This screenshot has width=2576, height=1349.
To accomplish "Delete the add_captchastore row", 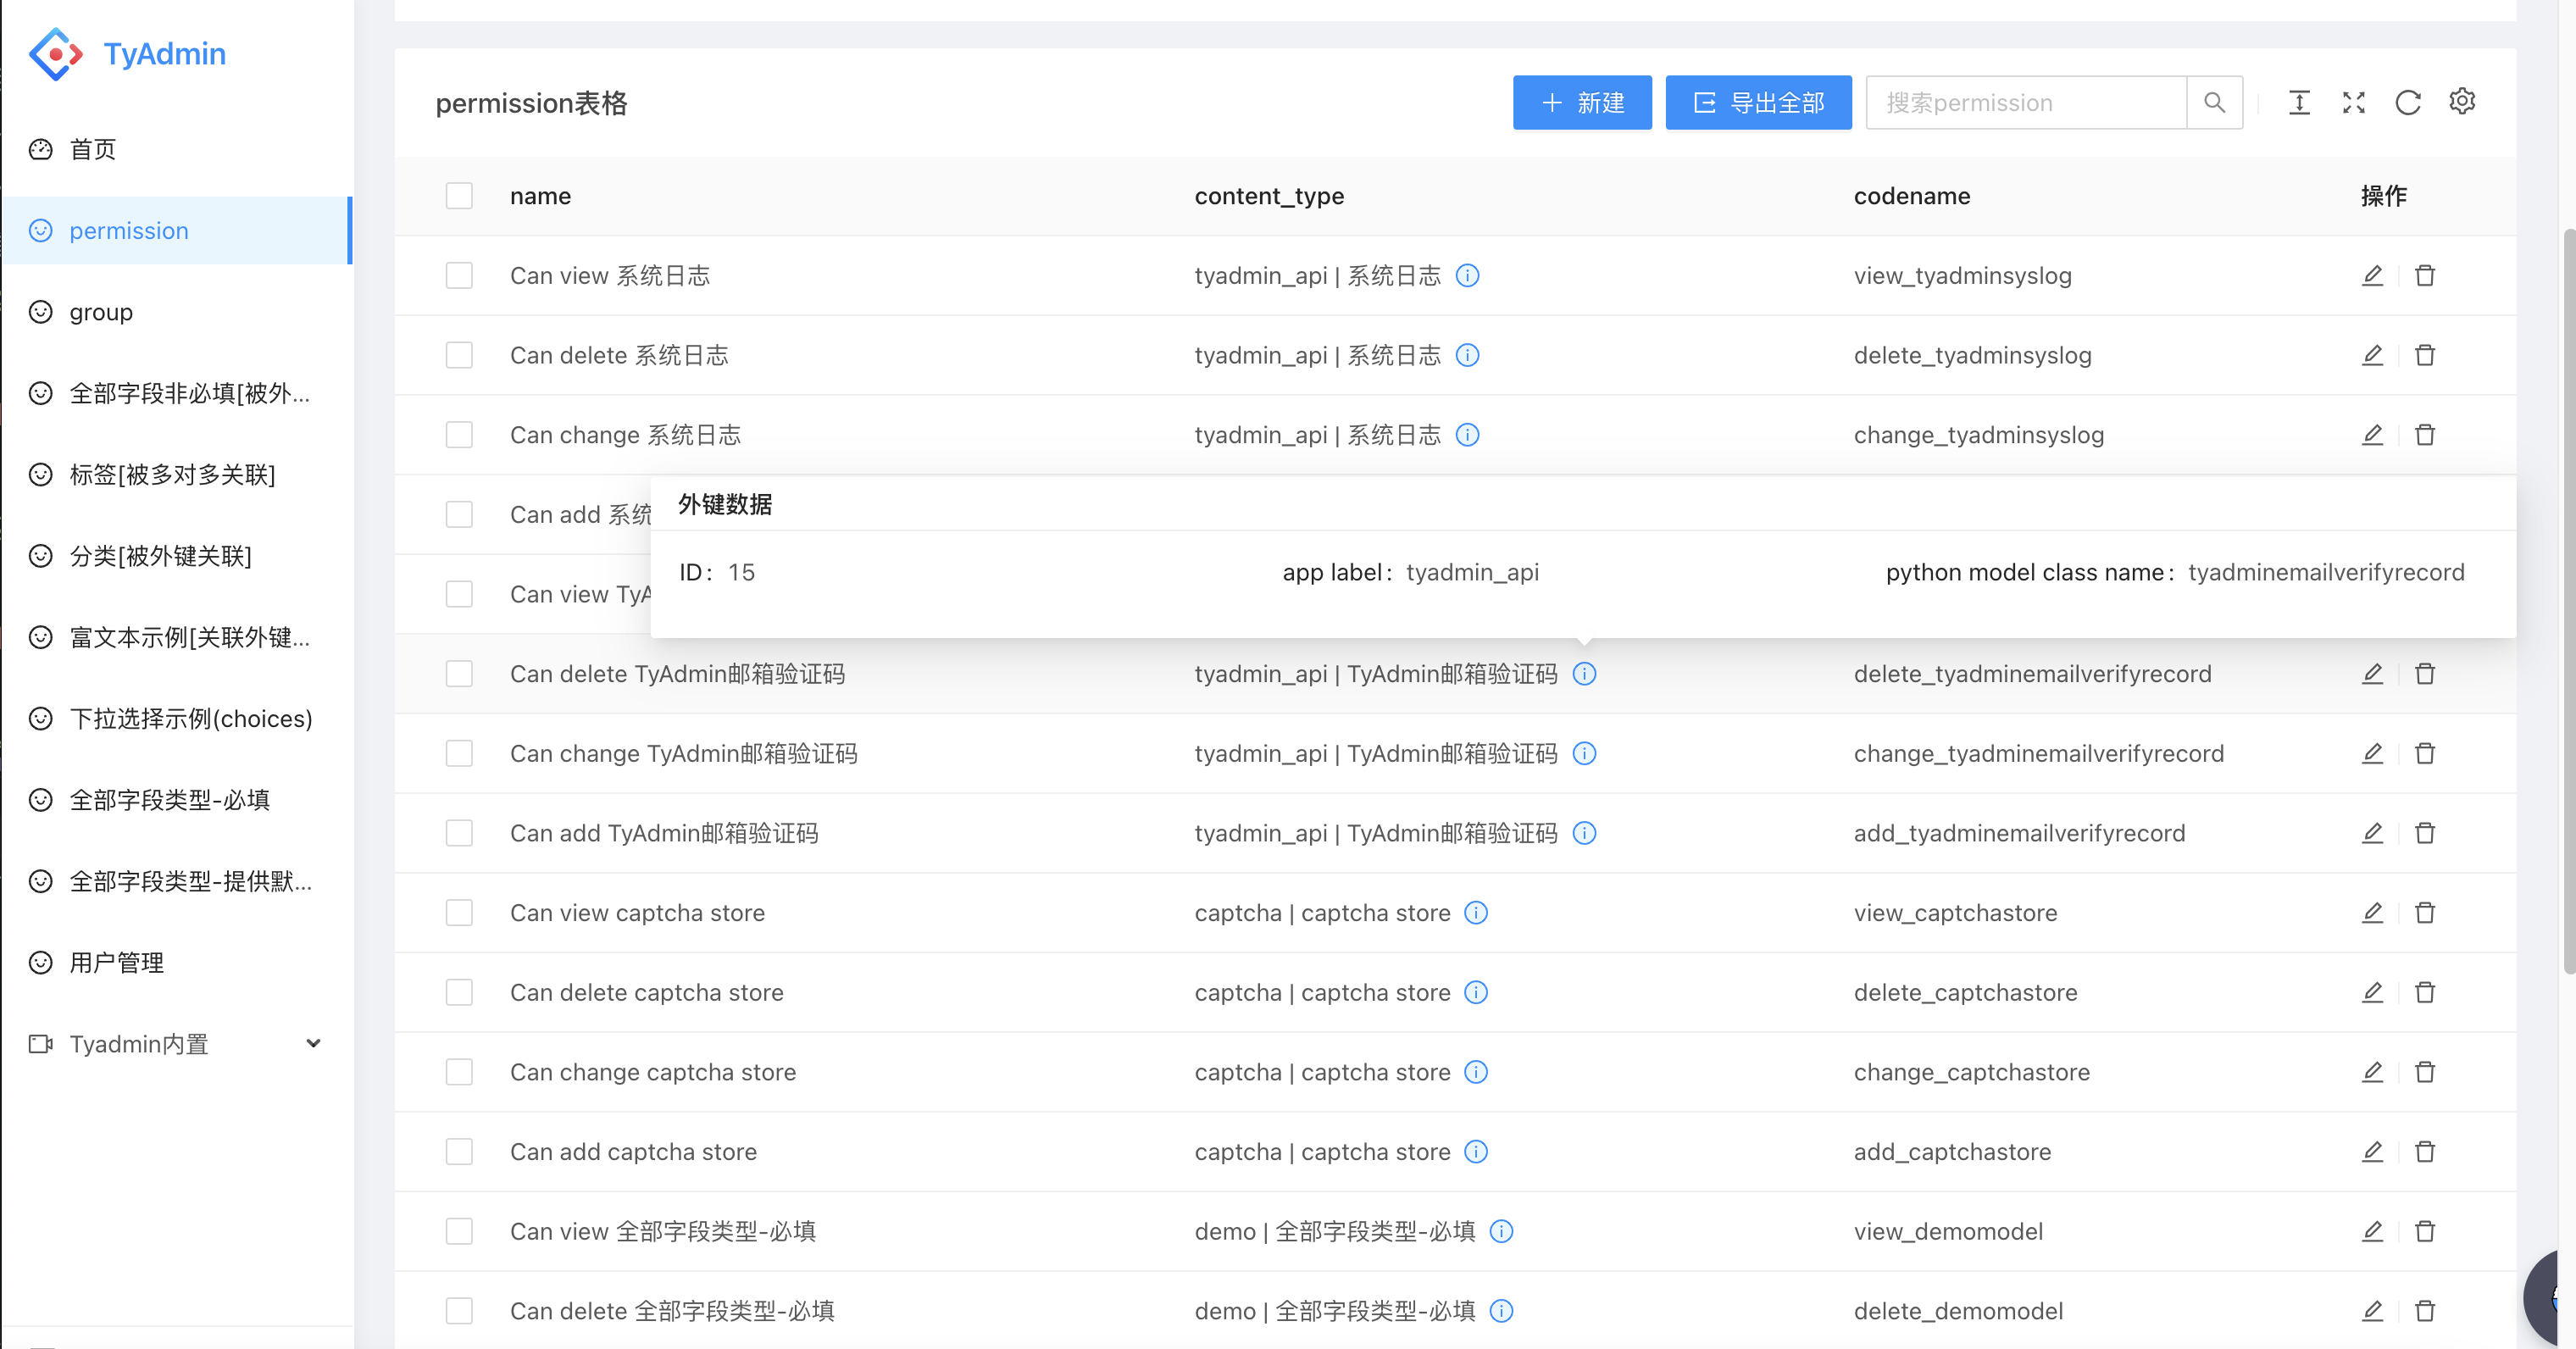I will [2425, 1152].
